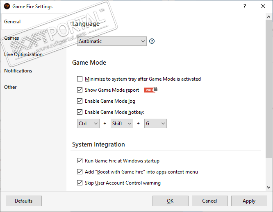Screen dimensions: 273x212
Task: Open the Notifications settings section
Action: (x=18, y=71)
